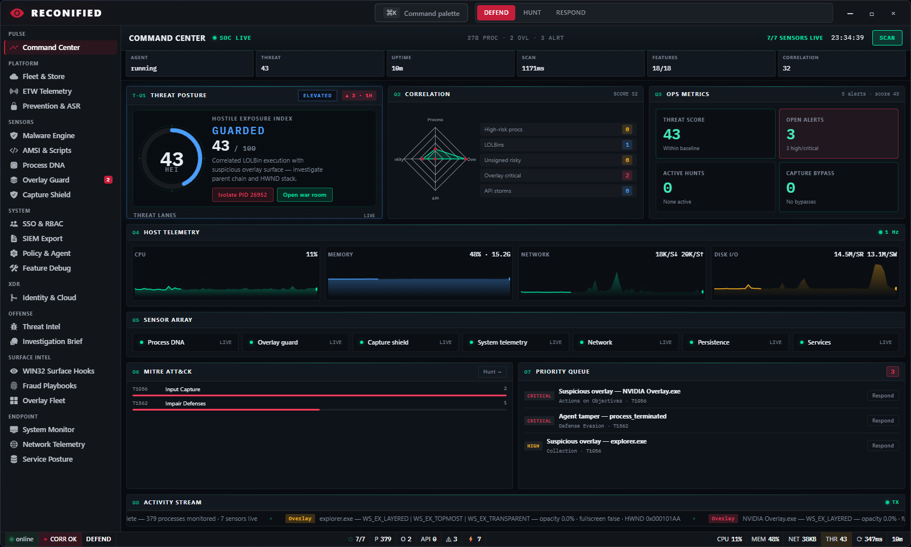Click status bar DEFEND mode label
The width and height of the screenshot is (911, 547).
(x=98, y=539)
